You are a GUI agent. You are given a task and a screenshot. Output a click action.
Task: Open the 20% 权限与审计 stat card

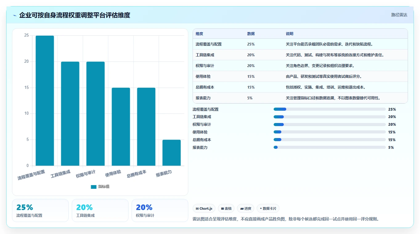(160, 210)
